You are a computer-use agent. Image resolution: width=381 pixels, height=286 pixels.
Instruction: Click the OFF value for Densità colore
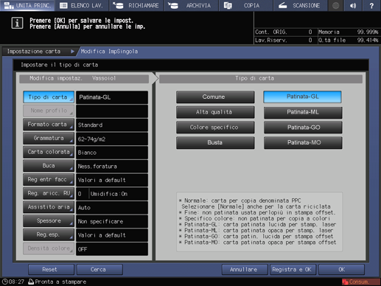coord(112,249)
